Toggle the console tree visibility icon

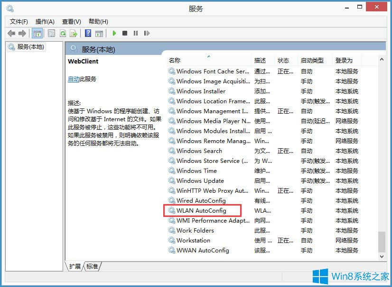tap(37, 33)
